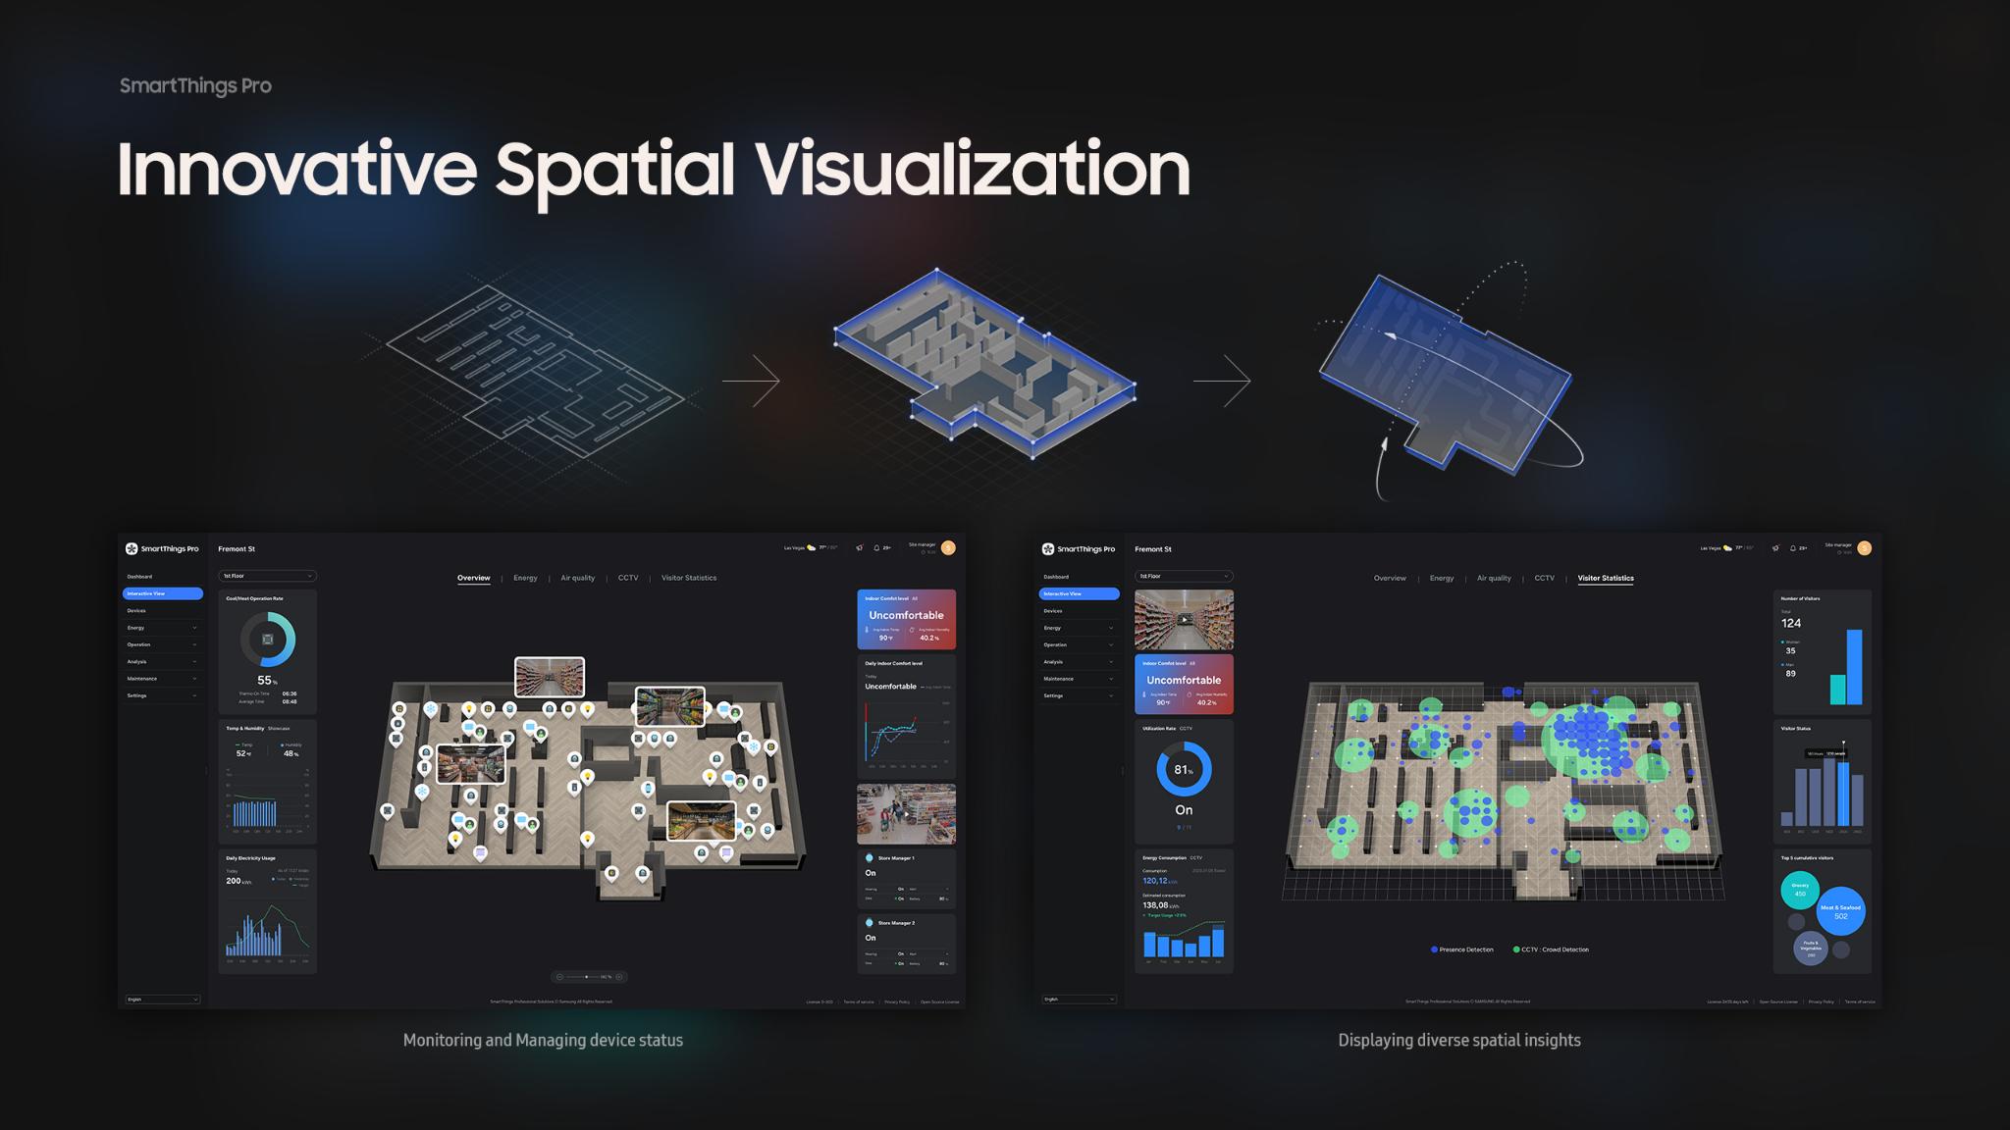Expand the Operation sidebar menu in left dashboard
Viewport: 2010px width, 1130px height.
click(x=162, y=644)
